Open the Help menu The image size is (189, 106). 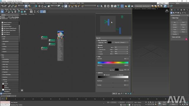tap(82, 3)
